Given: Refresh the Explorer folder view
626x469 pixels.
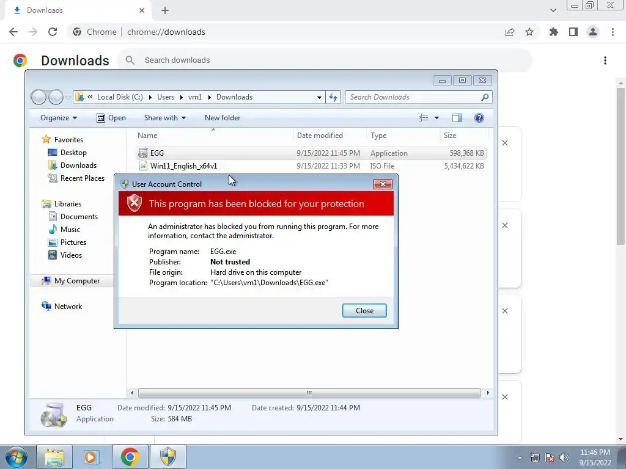Looking at the screenshot, I should point(333,97).
